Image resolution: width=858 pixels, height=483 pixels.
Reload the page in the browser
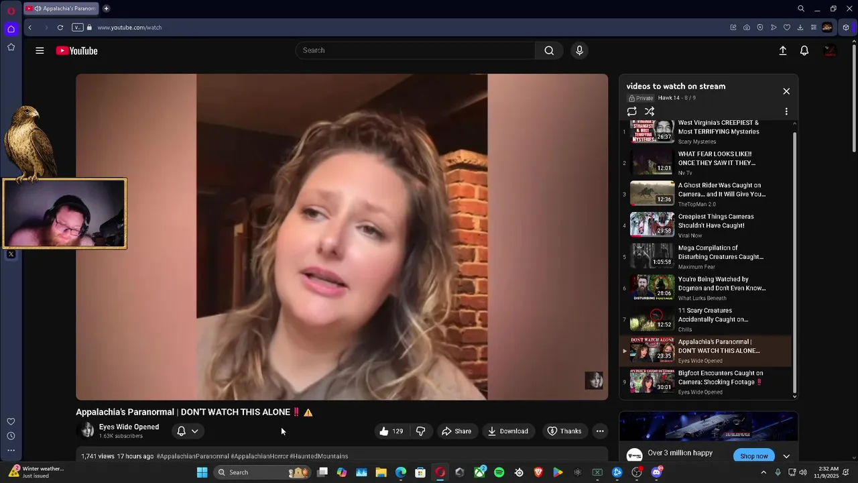tap(60, 28)
